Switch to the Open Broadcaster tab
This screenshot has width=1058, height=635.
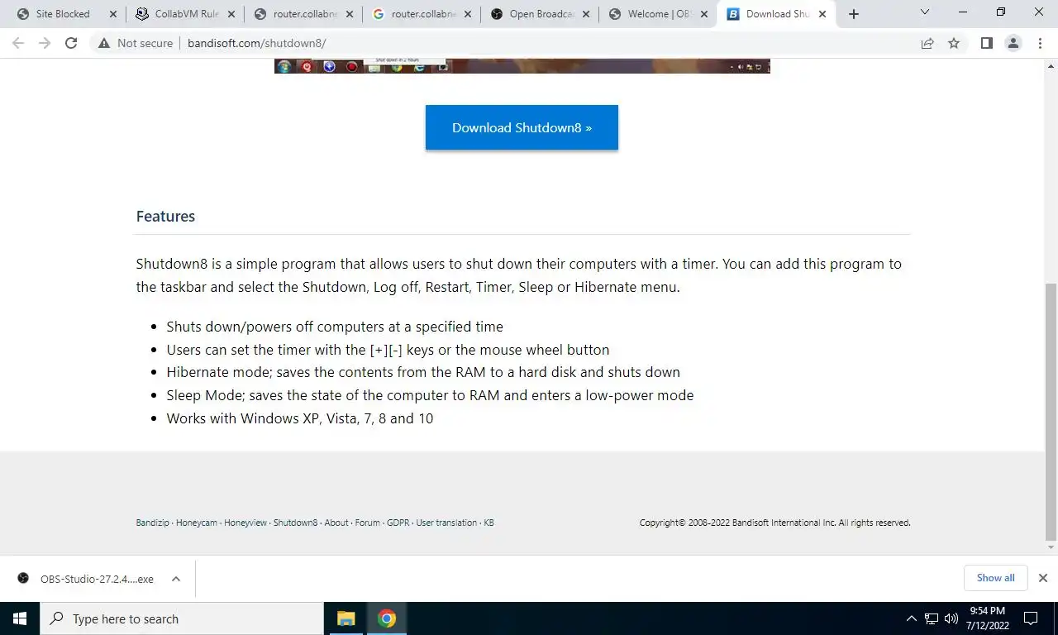point(540,14)
